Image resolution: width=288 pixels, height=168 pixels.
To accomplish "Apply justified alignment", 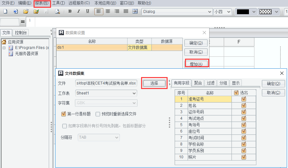I will click(126, 11).
